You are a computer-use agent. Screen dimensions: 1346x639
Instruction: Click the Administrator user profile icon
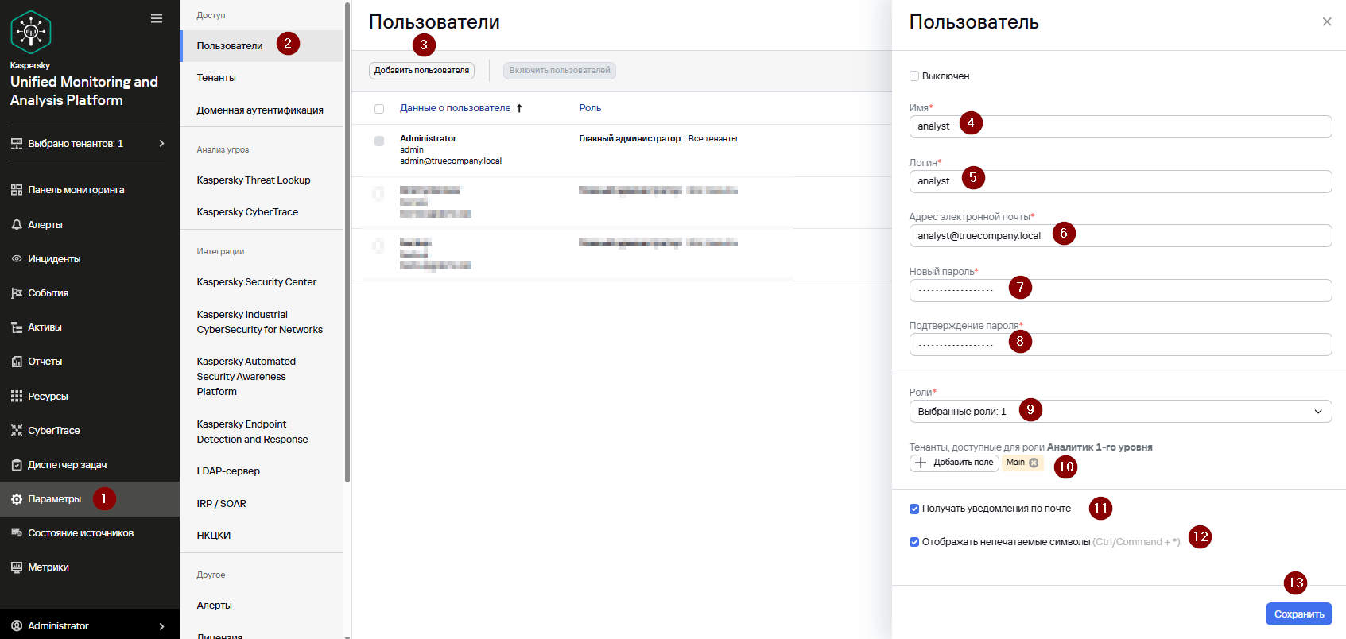coord(17,626)
